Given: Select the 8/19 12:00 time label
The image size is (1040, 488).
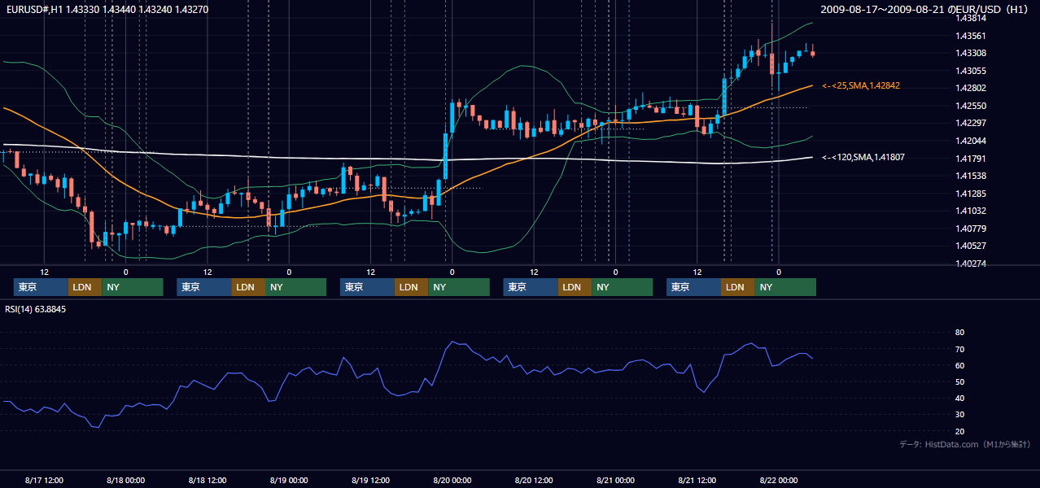Looking at the screenshot, I should coord(370,481).
